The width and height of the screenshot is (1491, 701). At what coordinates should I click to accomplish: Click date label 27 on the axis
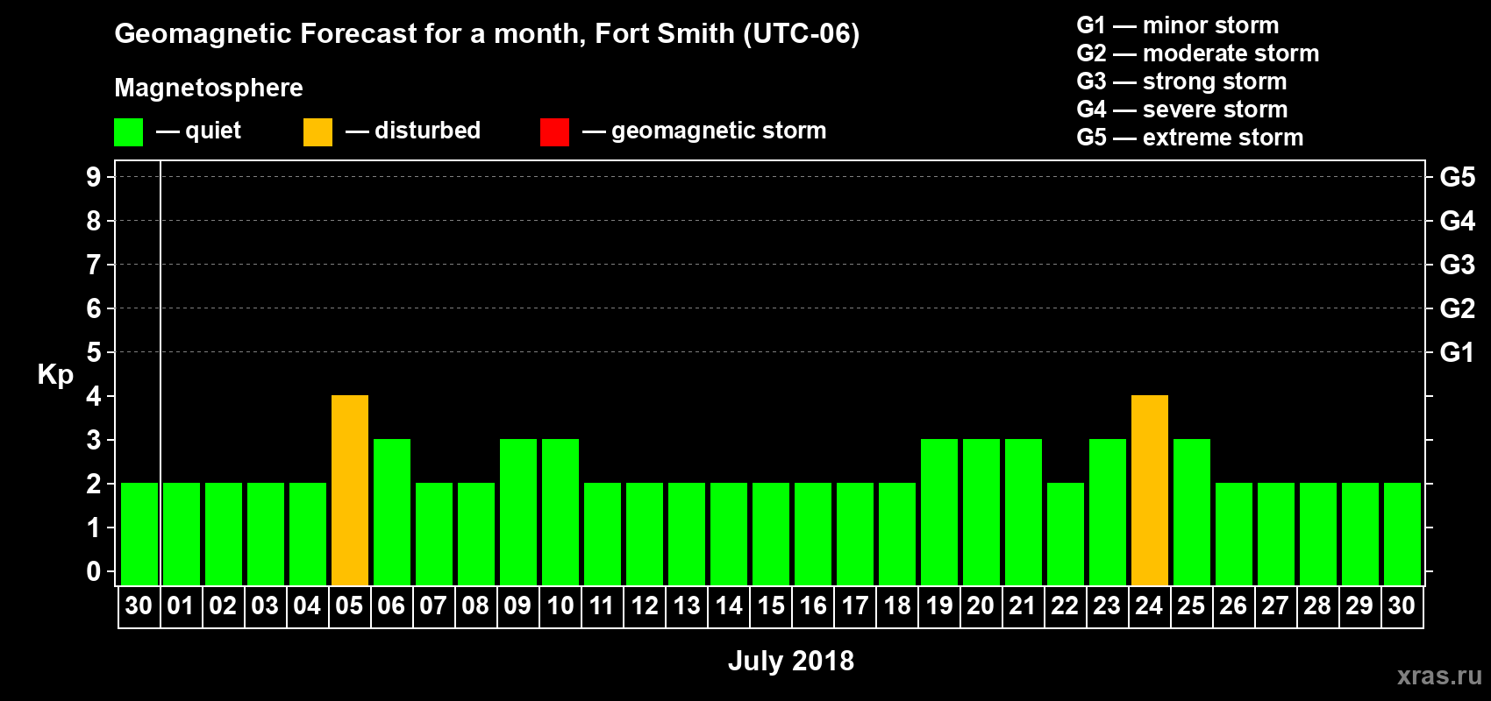pyautogui.click(x=1275, y=605)
